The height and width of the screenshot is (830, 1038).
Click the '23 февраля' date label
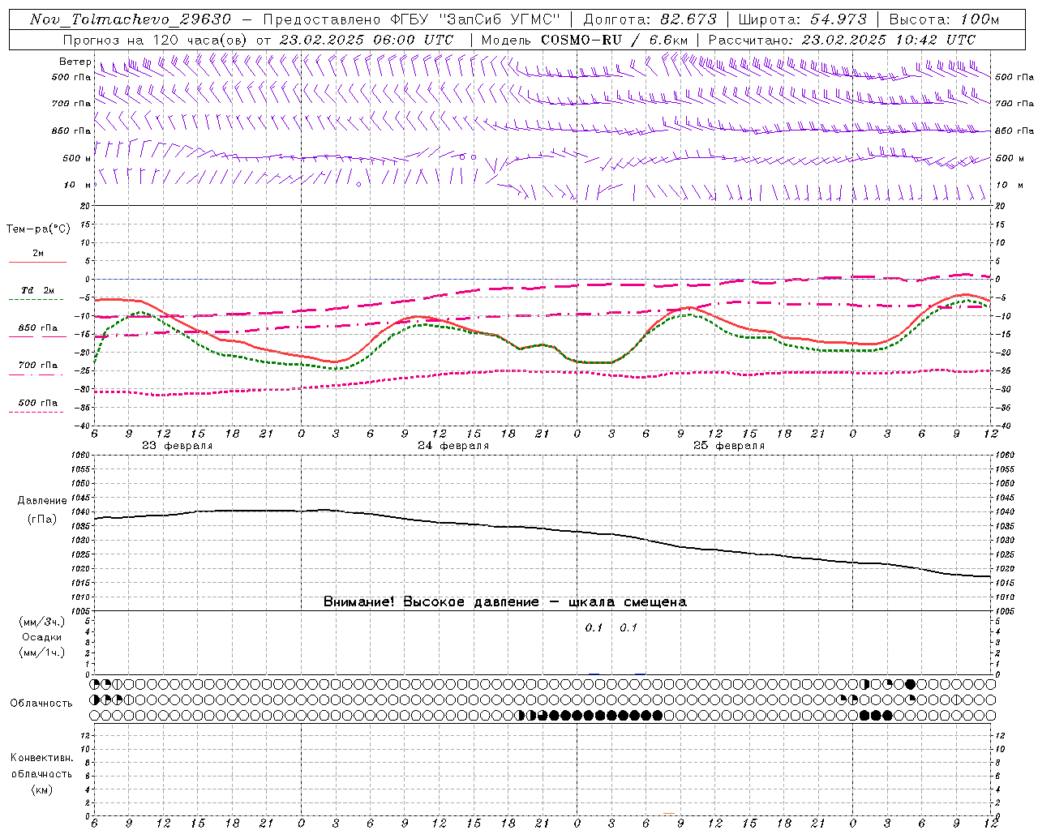click(x=177, y=446)
